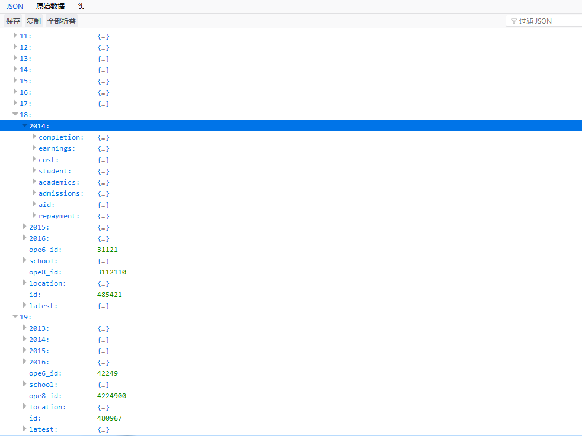Expand school under node 19
The width and height of the screenshot is (582, 436).
click(x=24, y=384)
